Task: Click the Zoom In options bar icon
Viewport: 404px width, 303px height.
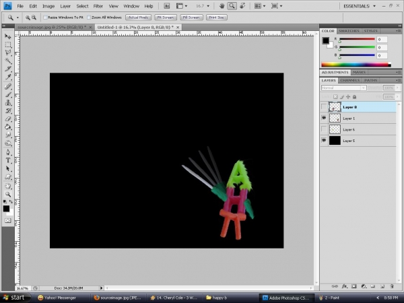Action: (x=28, y=18)
